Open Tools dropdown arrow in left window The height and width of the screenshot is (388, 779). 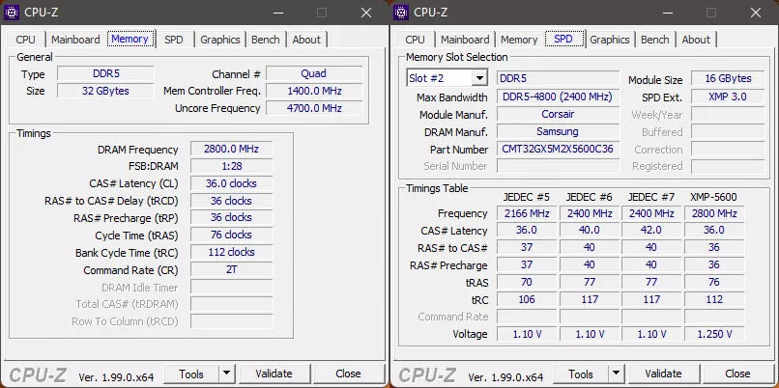227,374
